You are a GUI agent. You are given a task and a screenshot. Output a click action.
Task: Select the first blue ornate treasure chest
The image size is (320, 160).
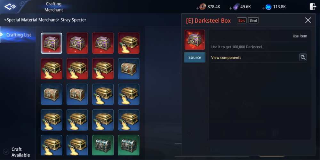tap(129, 69)
